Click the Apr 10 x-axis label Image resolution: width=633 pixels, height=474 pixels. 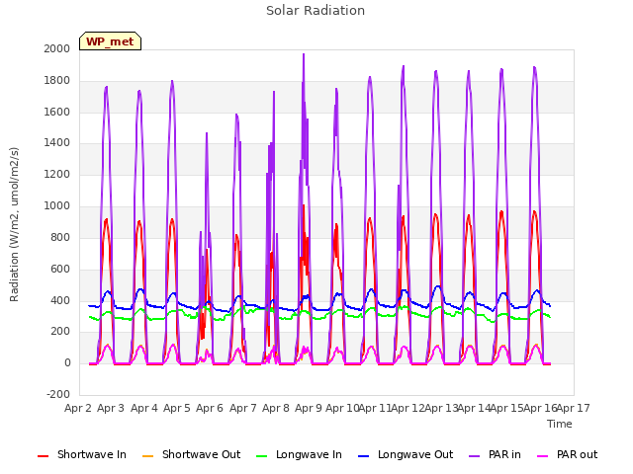(x=342, y=408)
